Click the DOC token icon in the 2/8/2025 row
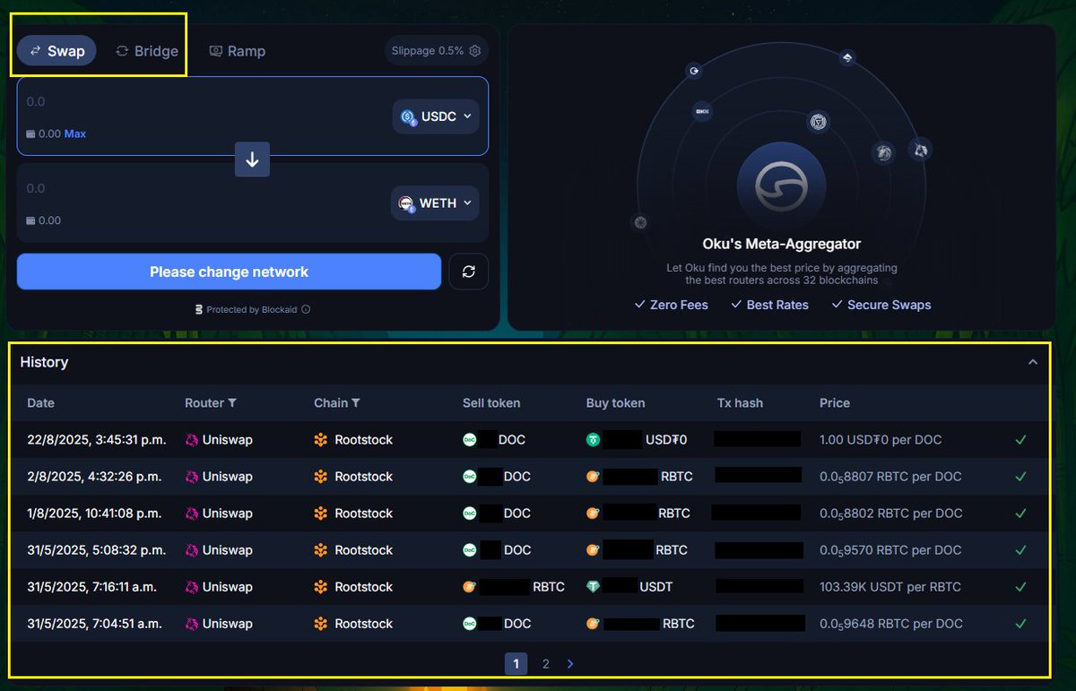Image resolution: width=1076 pixels, height=691 pixels. (x=469, y=477)
